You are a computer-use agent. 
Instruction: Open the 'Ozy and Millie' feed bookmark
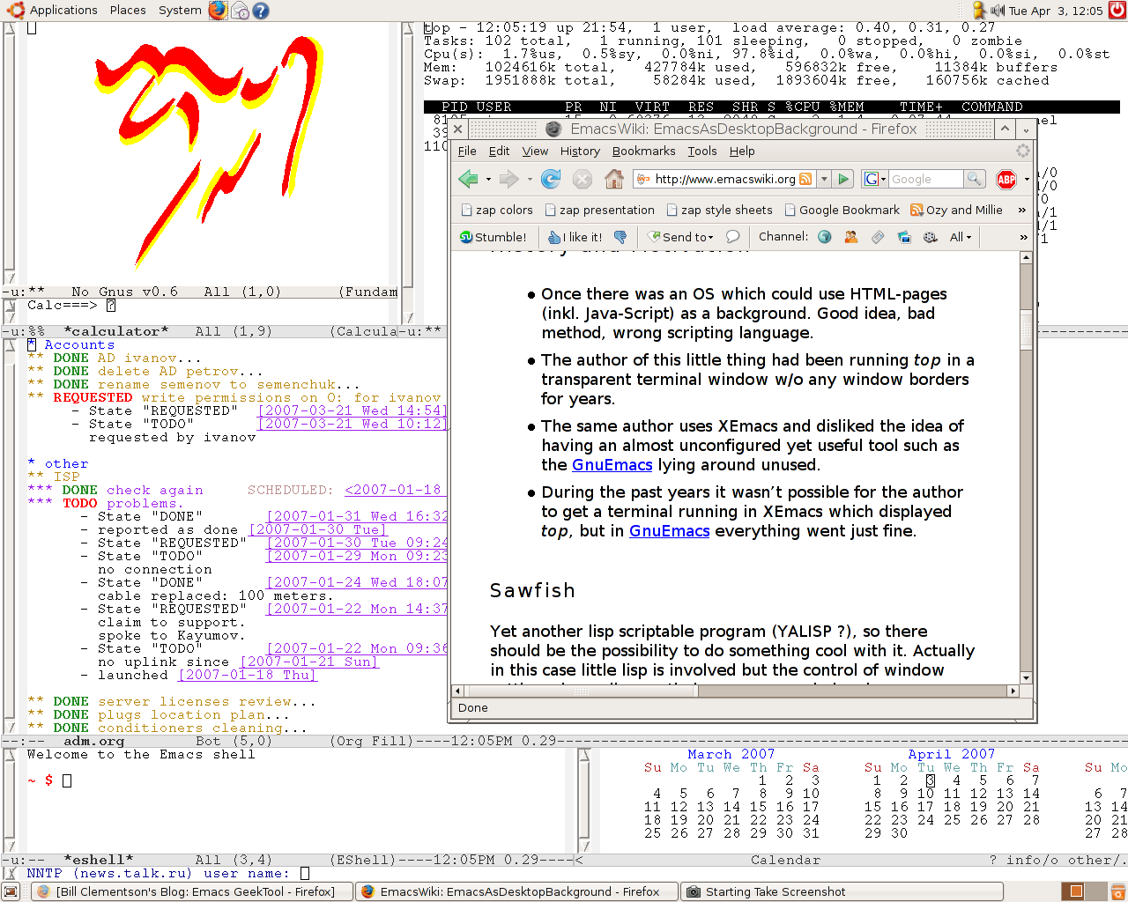(956, 210)
